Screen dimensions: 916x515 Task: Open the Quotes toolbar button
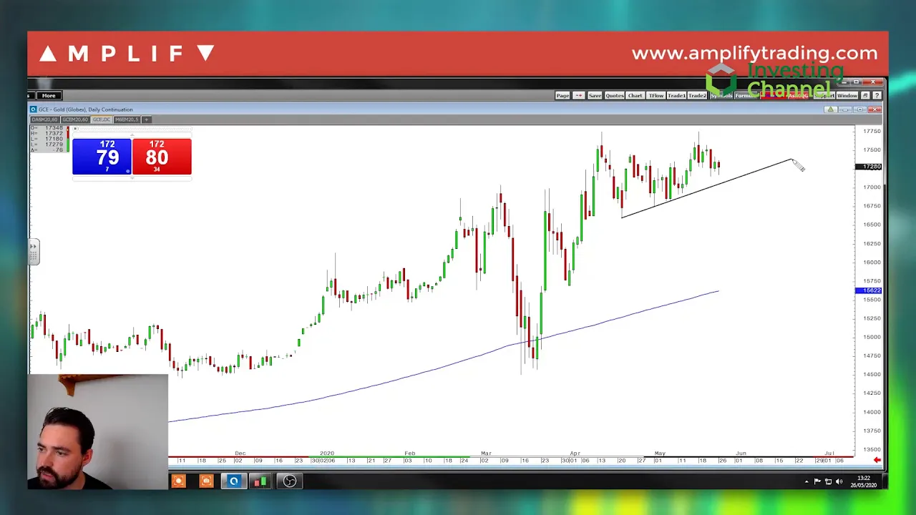[615, 95]
